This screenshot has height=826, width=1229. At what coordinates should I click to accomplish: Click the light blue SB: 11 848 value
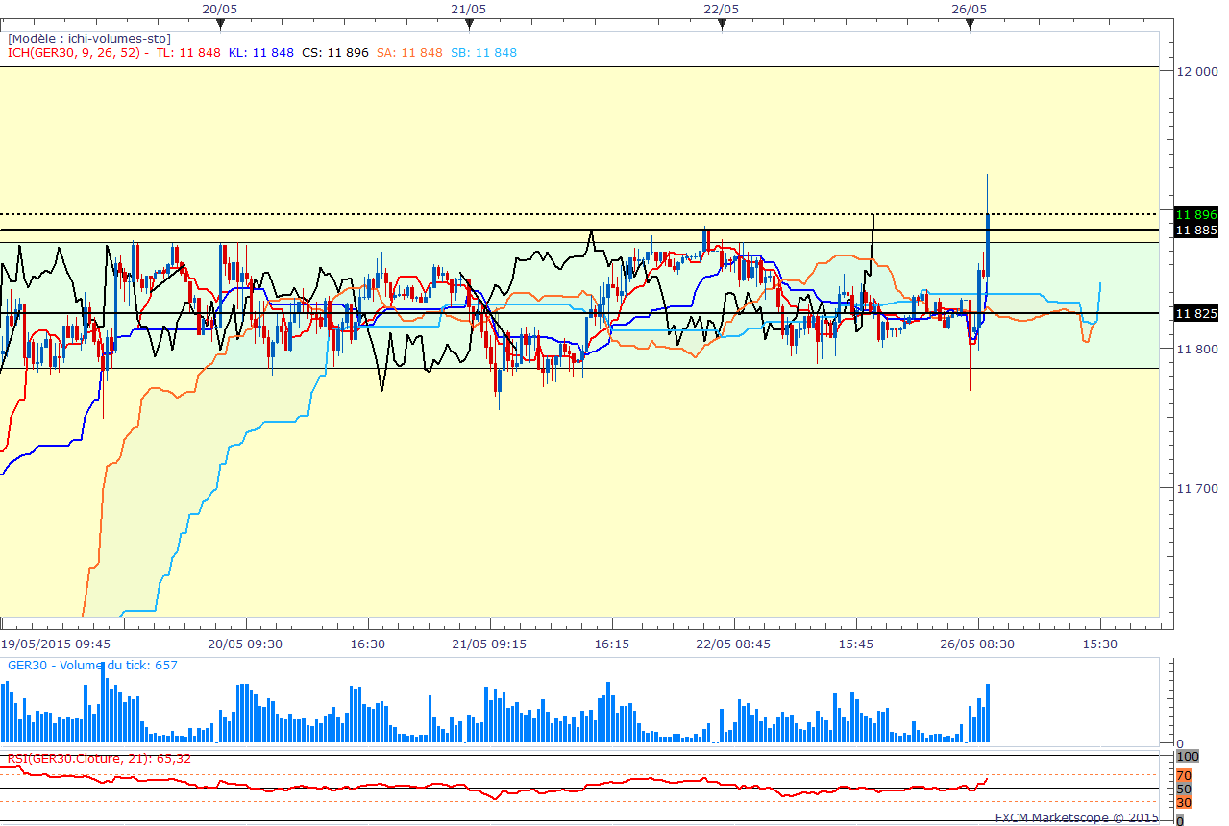pyautogui.click(x=483, y=52)
